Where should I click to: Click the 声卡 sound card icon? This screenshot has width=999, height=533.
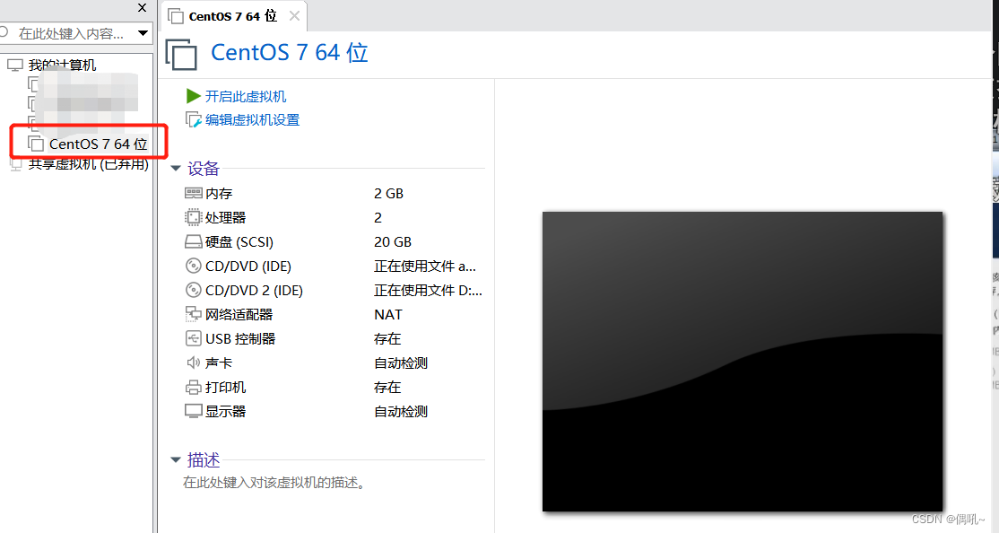[194, 362]
